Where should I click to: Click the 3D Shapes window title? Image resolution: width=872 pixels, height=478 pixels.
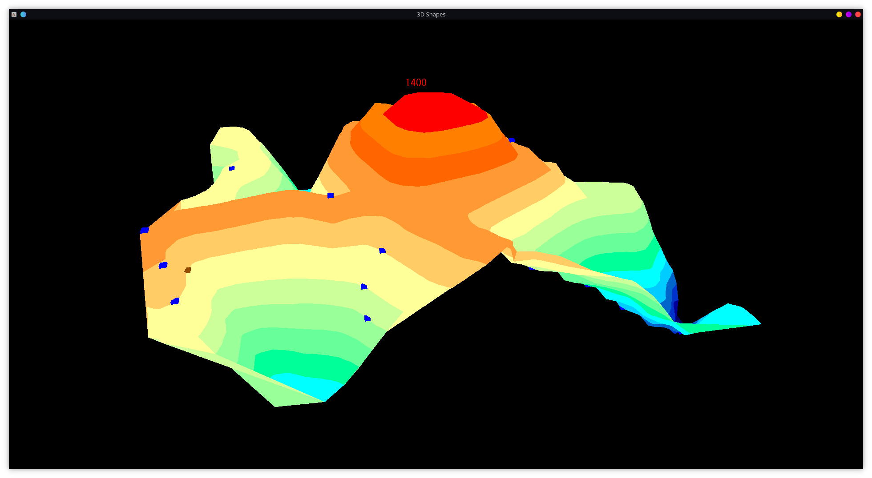click(x=431, y=14)
